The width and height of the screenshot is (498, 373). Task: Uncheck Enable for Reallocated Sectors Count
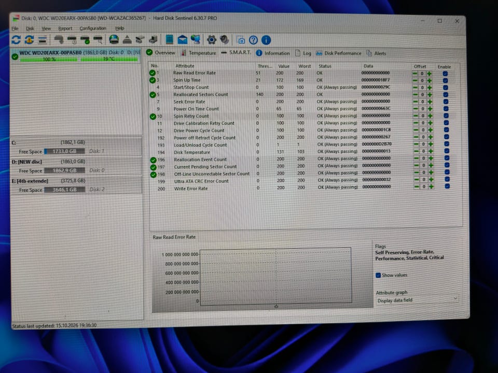446,94
